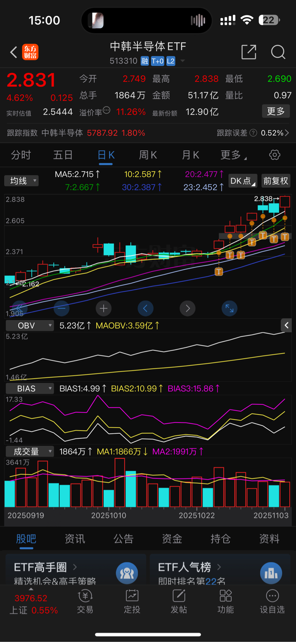
Task: Open the search magnifier icon
Action: click(x=278, y=52)
